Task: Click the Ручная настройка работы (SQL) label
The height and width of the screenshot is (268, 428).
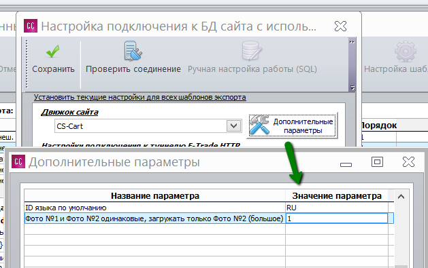Action: click(252, 69)
